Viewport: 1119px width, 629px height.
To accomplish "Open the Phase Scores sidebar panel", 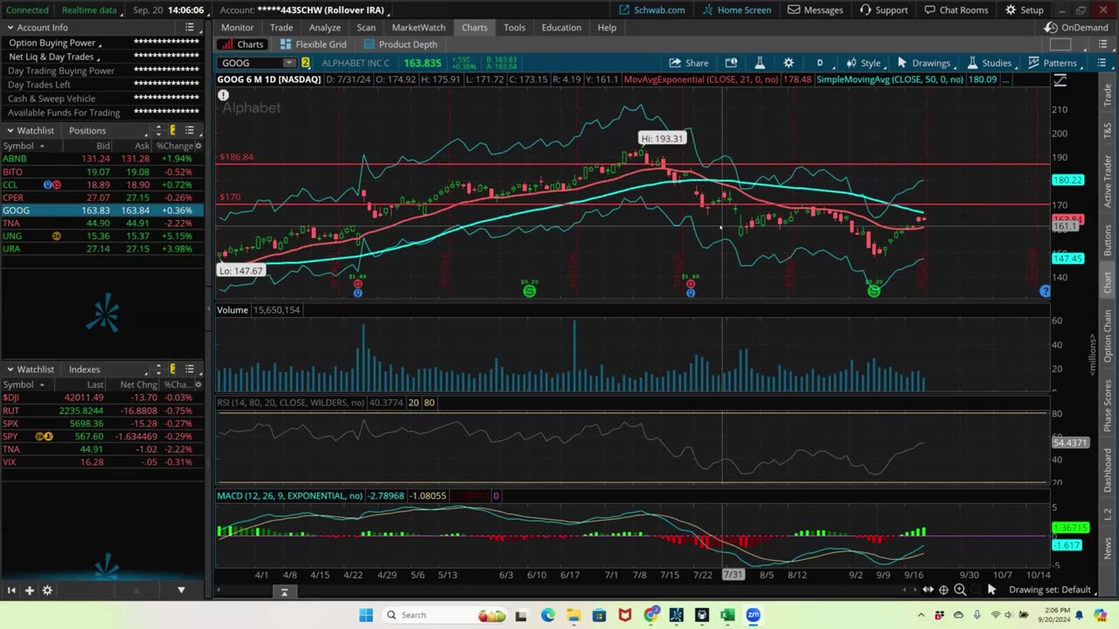I will (1108, 407).
